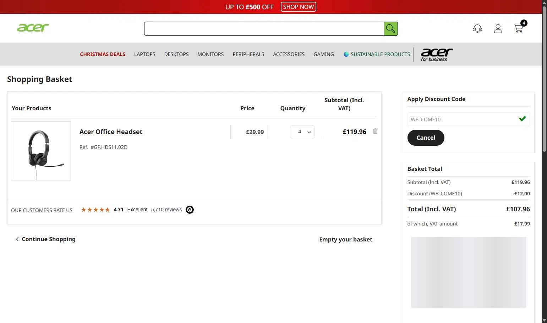Click the globe icon beside Sustainable Products
This screenshot has width=547, height=323.
[346, 54]
